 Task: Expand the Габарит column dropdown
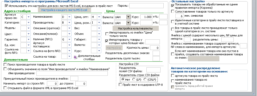pos(99,39)
